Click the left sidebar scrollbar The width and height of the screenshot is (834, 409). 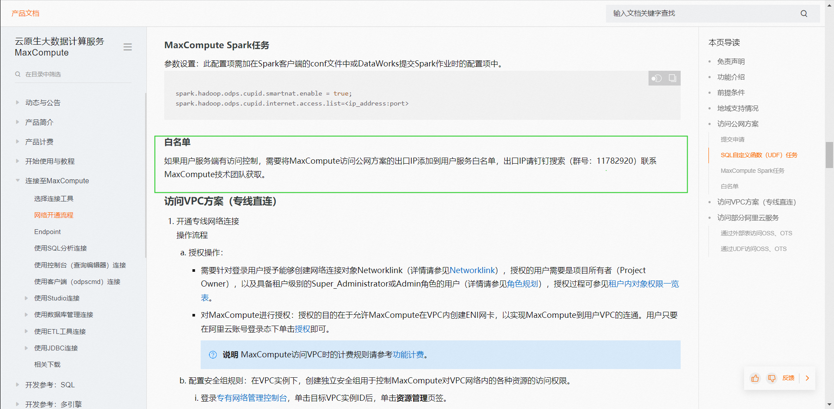(146, 175)
